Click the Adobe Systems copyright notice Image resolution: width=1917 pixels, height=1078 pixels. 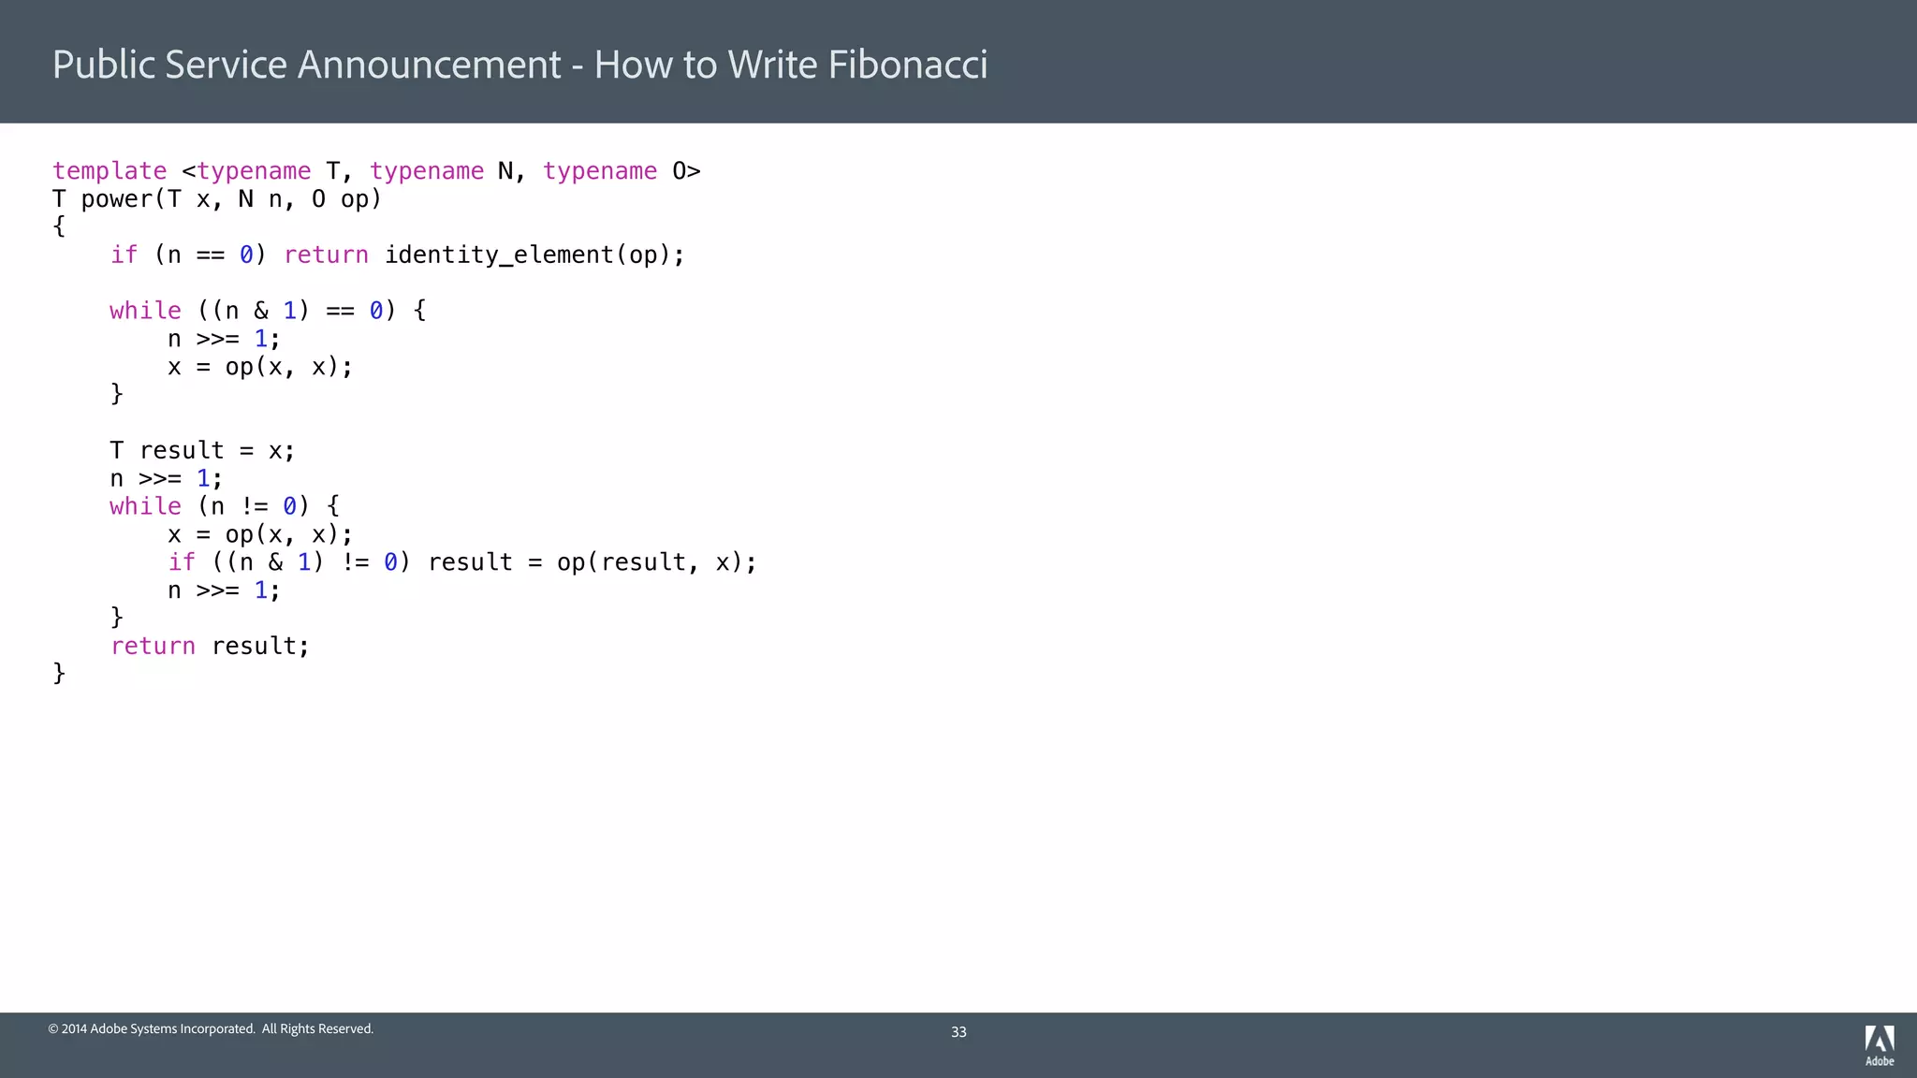[211, 1028]
